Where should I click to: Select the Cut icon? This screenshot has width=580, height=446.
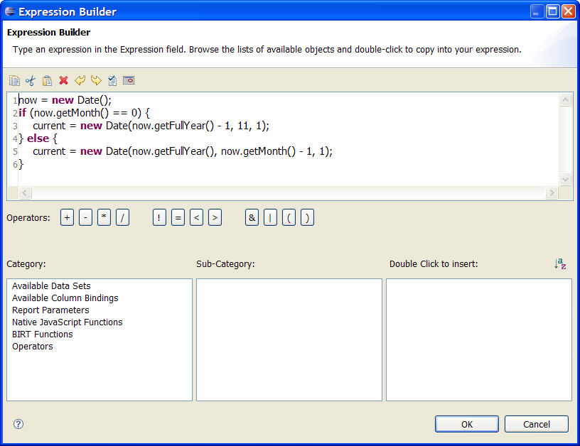pyautogui.click(x=30, y=80)
